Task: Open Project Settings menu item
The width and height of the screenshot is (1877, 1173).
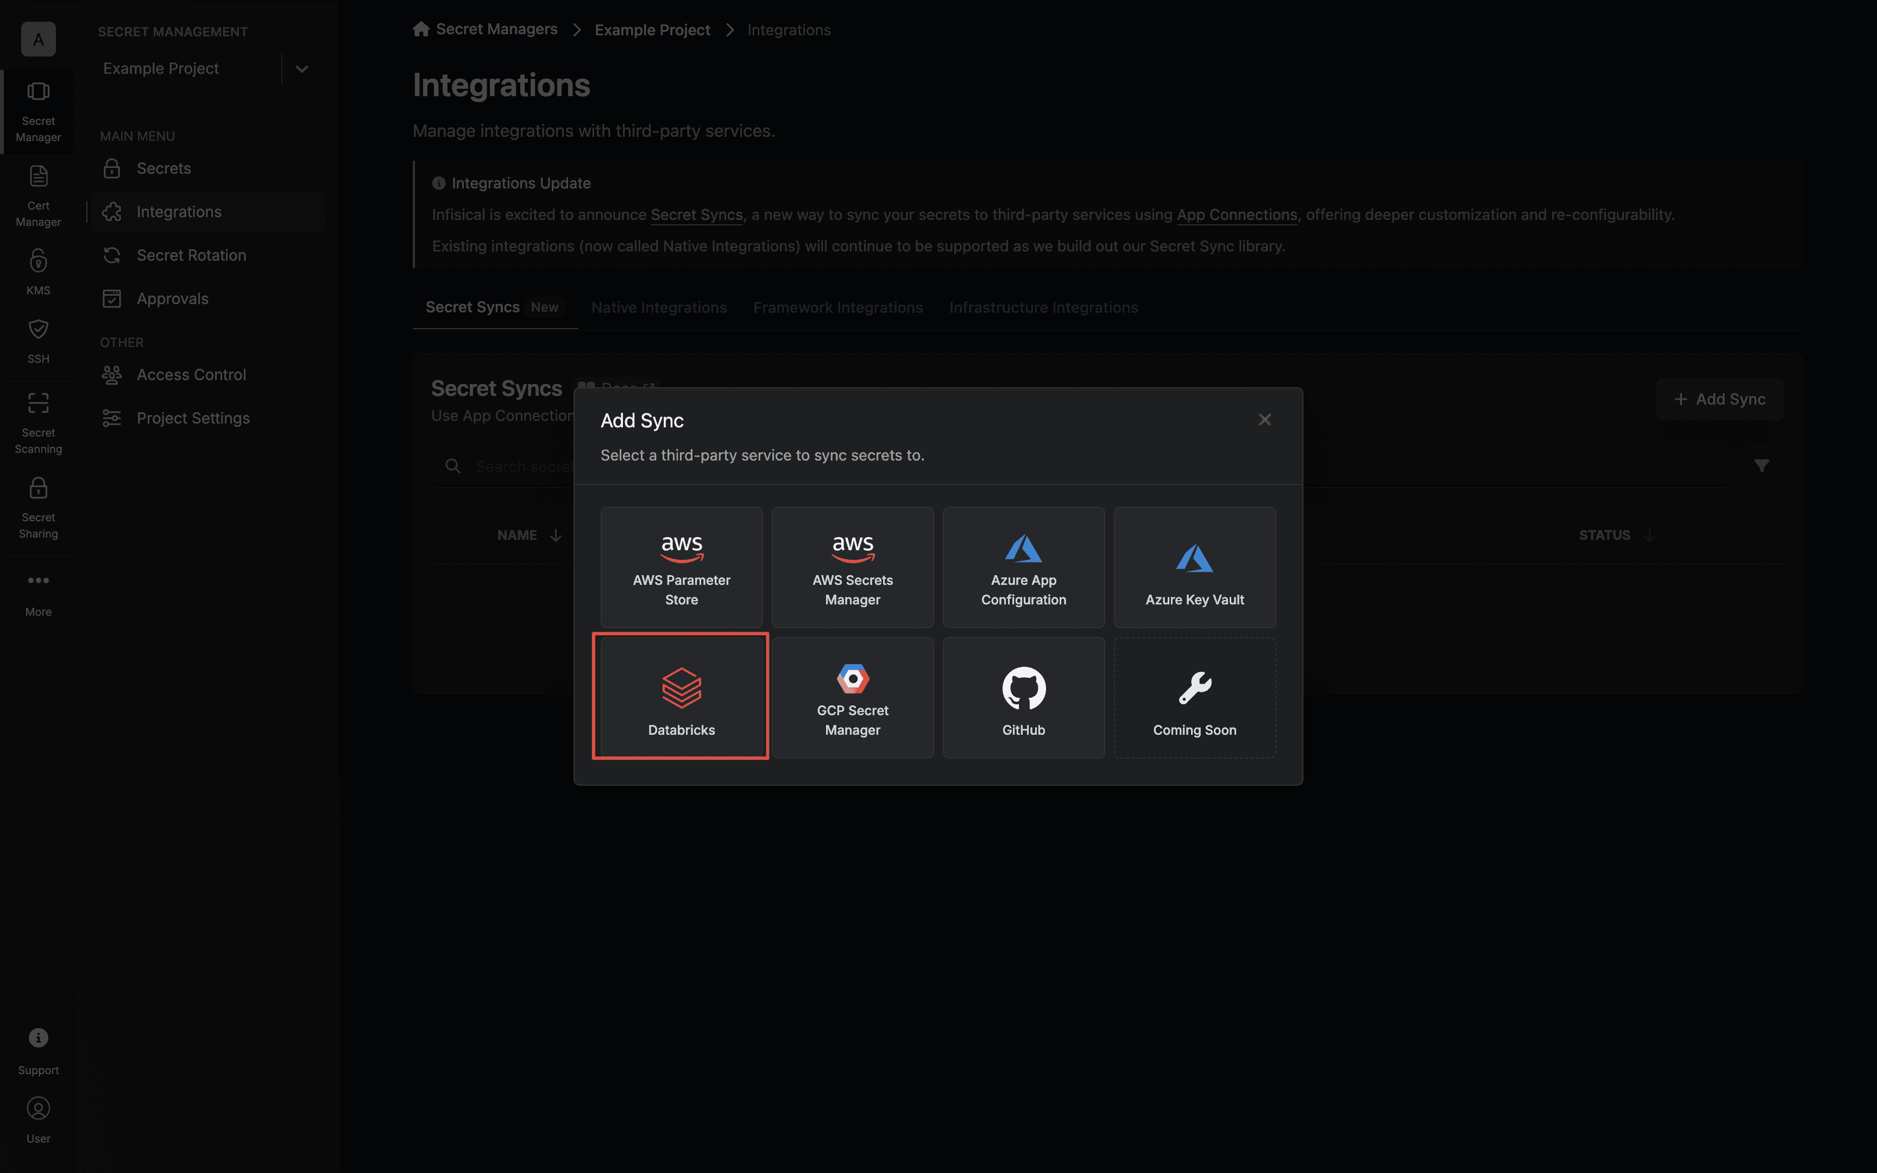Action: [x=207, y=418]
